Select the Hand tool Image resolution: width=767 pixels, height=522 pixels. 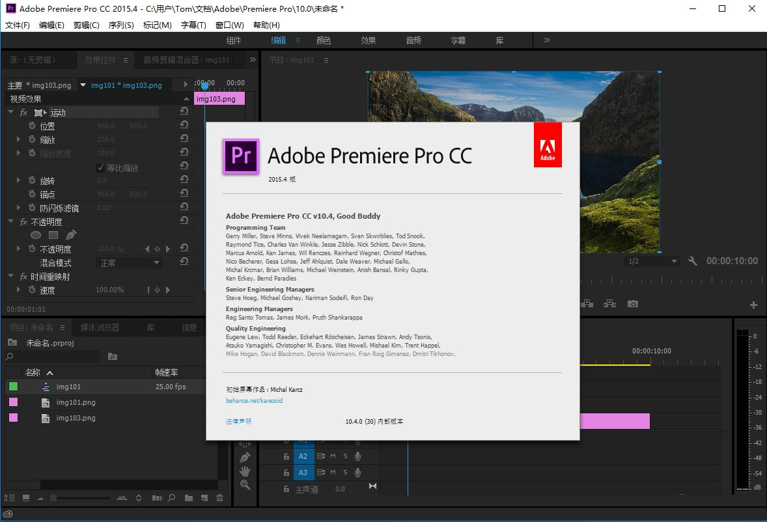pos(245,471)
